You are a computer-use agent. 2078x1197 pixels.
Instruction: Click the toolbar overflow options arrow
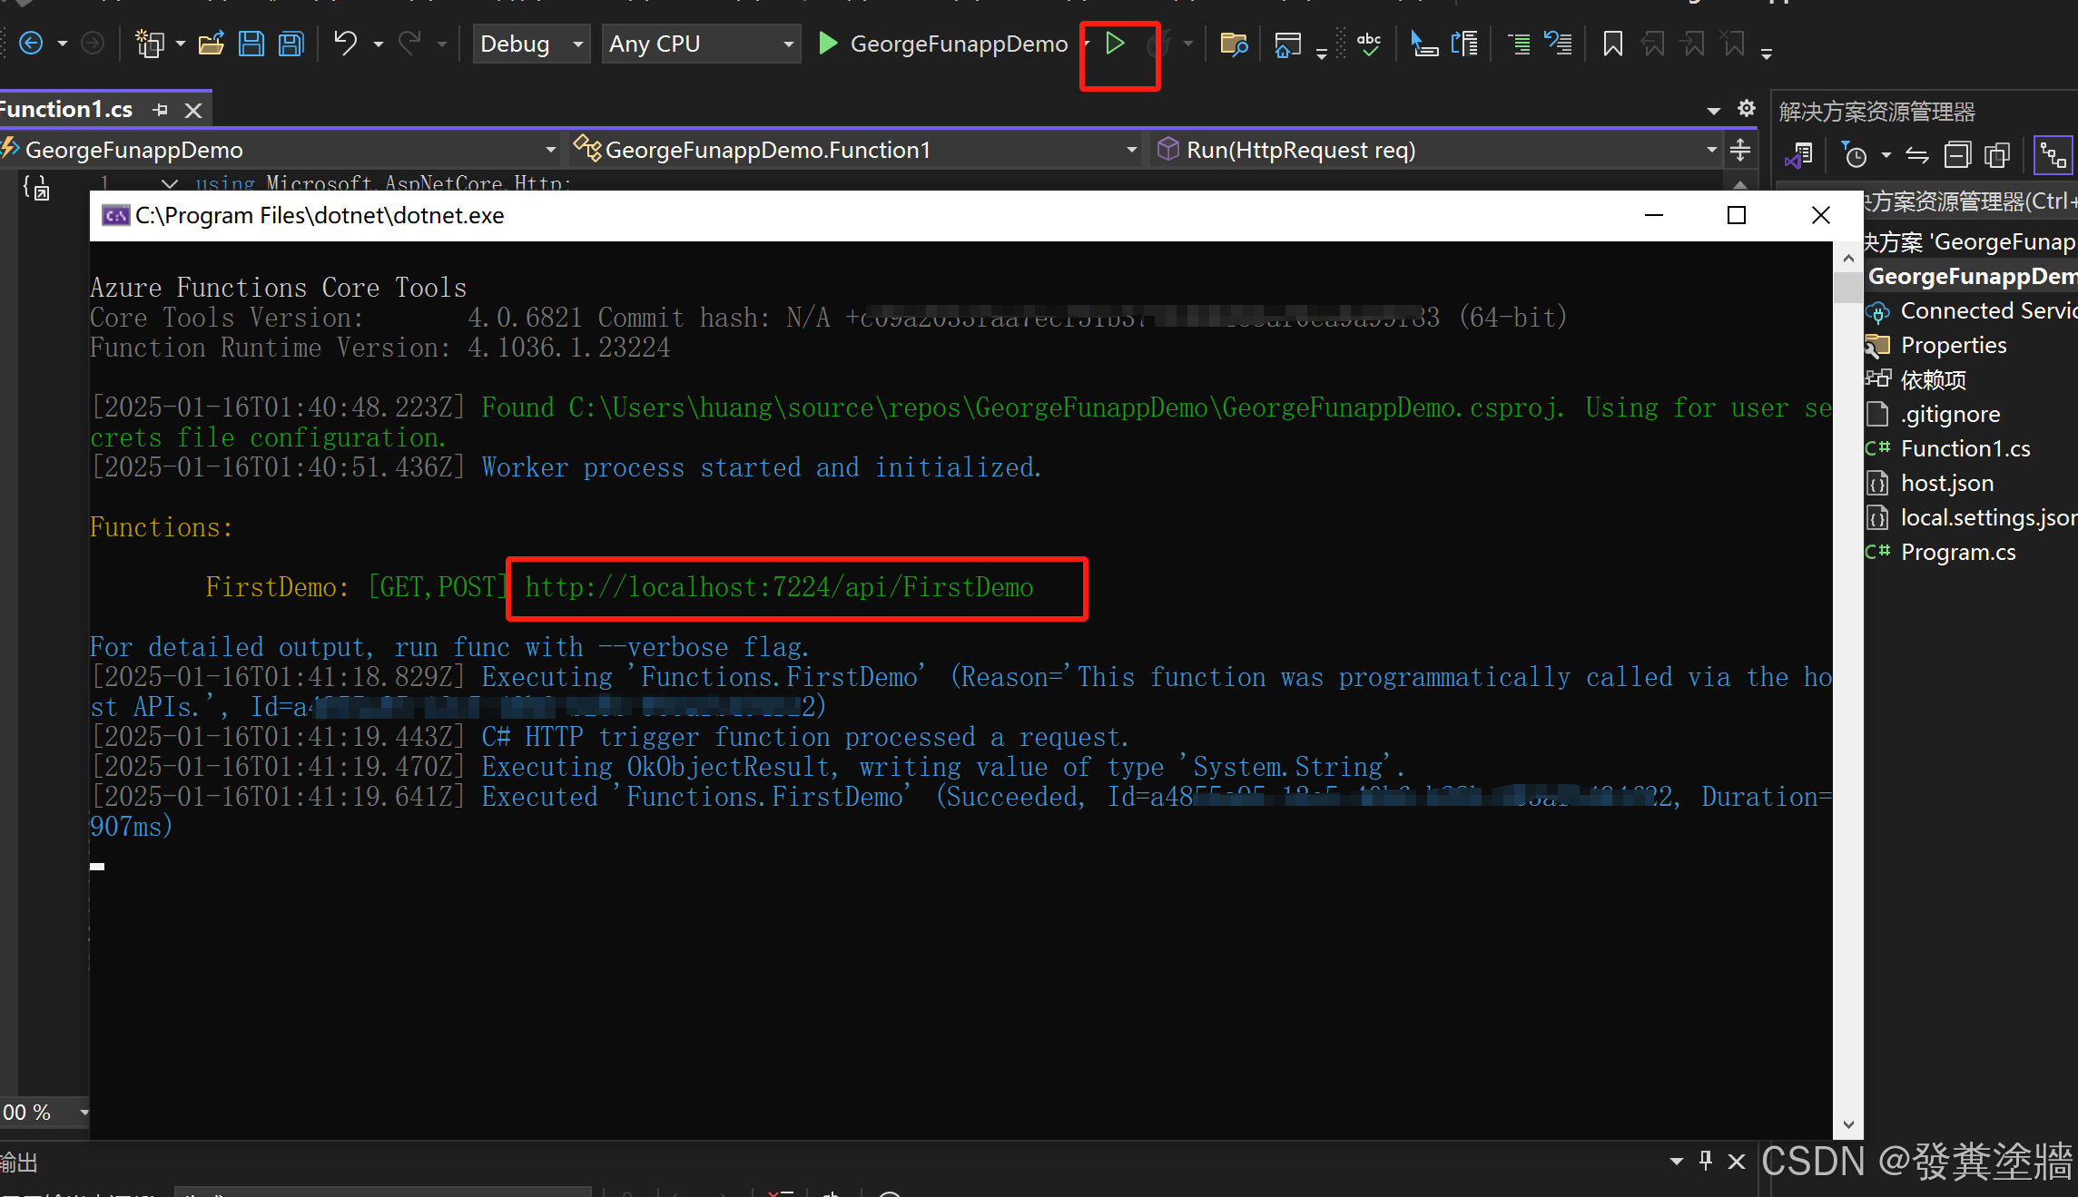[x=1766, y=54]
